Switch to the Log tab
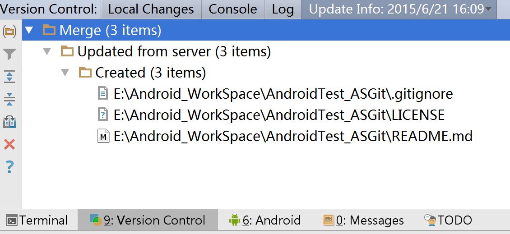510x234 pixels. click(283, 9)
